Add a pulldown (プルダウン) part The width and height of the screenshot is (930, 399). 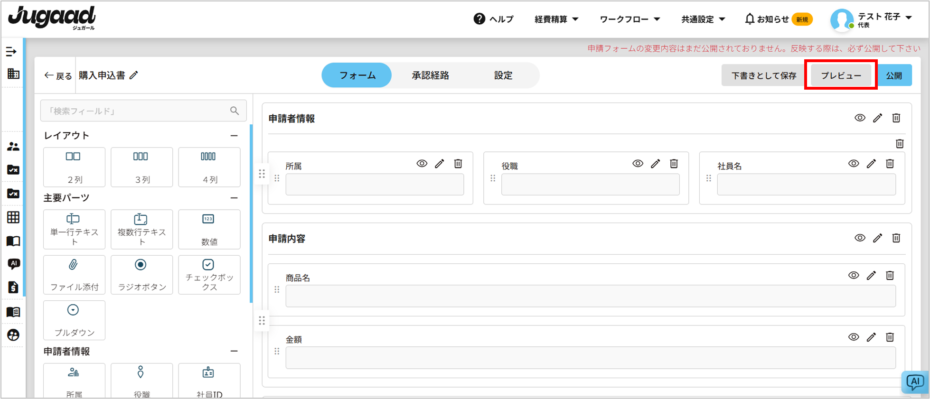pos(74,320)
